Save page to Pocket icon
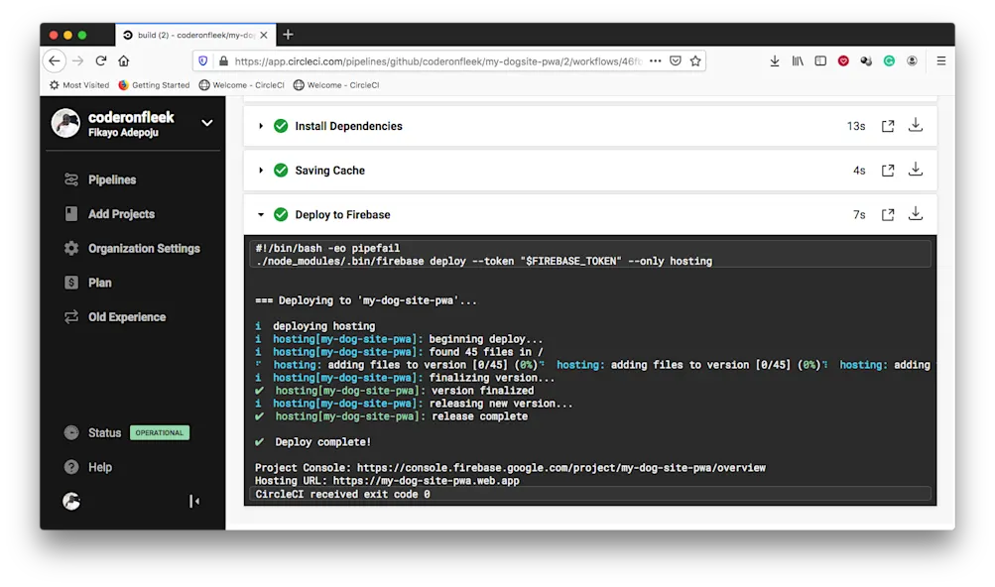This screenshot has width=995, height=587. click(x=676, y=60)
